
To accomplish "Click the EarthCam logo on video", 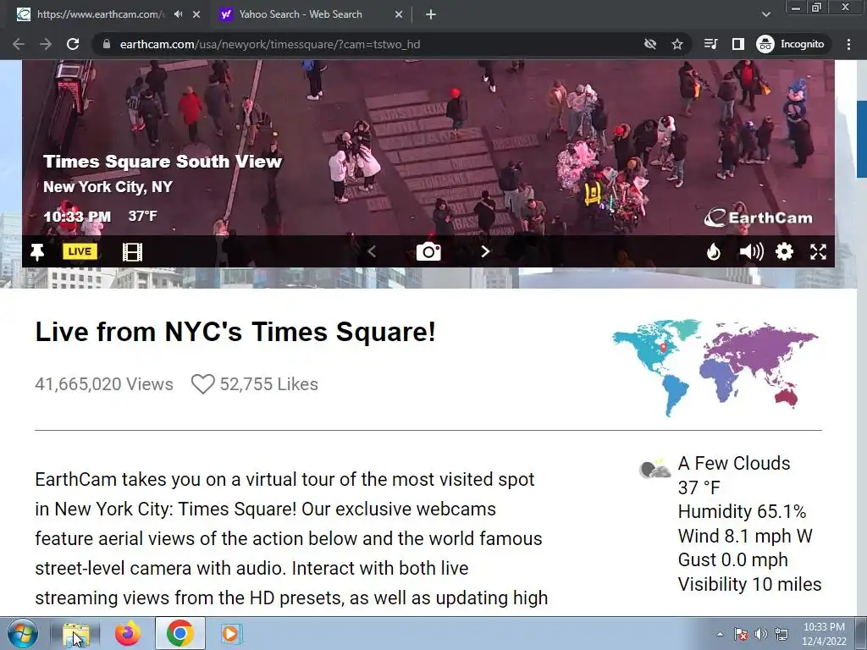I will tap(758, 218).
